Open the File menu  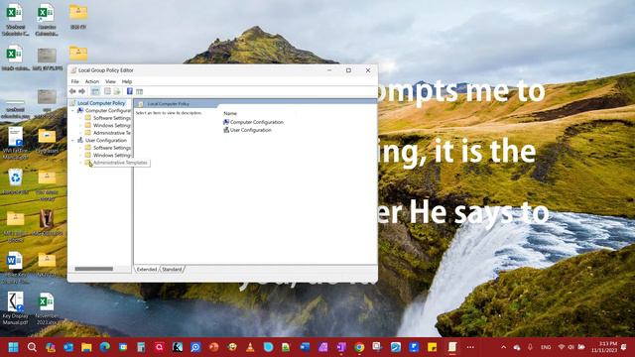[75, 81]
